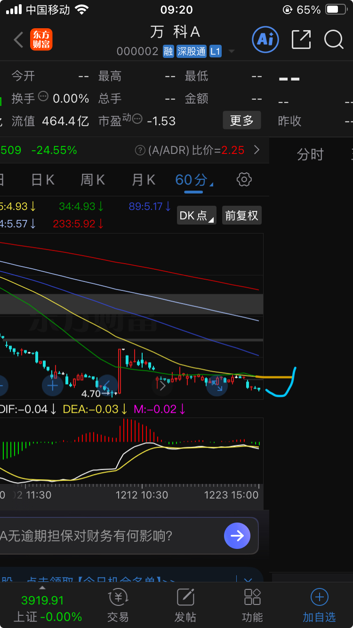
Task: Open the Ai assistant icon
Action: (x=265, y=39)
